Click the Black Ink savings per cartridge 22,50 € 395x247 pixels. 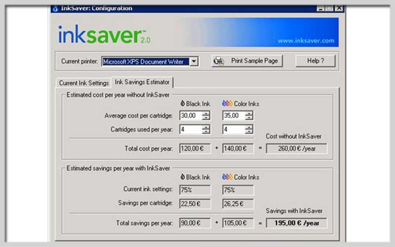(x=195, y=204)
